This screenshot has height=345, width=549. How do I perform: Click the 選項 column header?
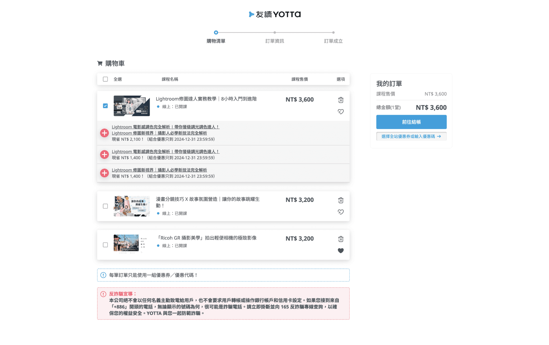pyautogui.click(x=340, y=79)
